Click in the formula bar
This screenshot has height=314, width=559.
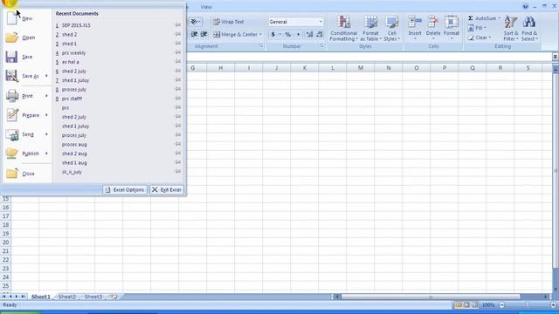369,57
